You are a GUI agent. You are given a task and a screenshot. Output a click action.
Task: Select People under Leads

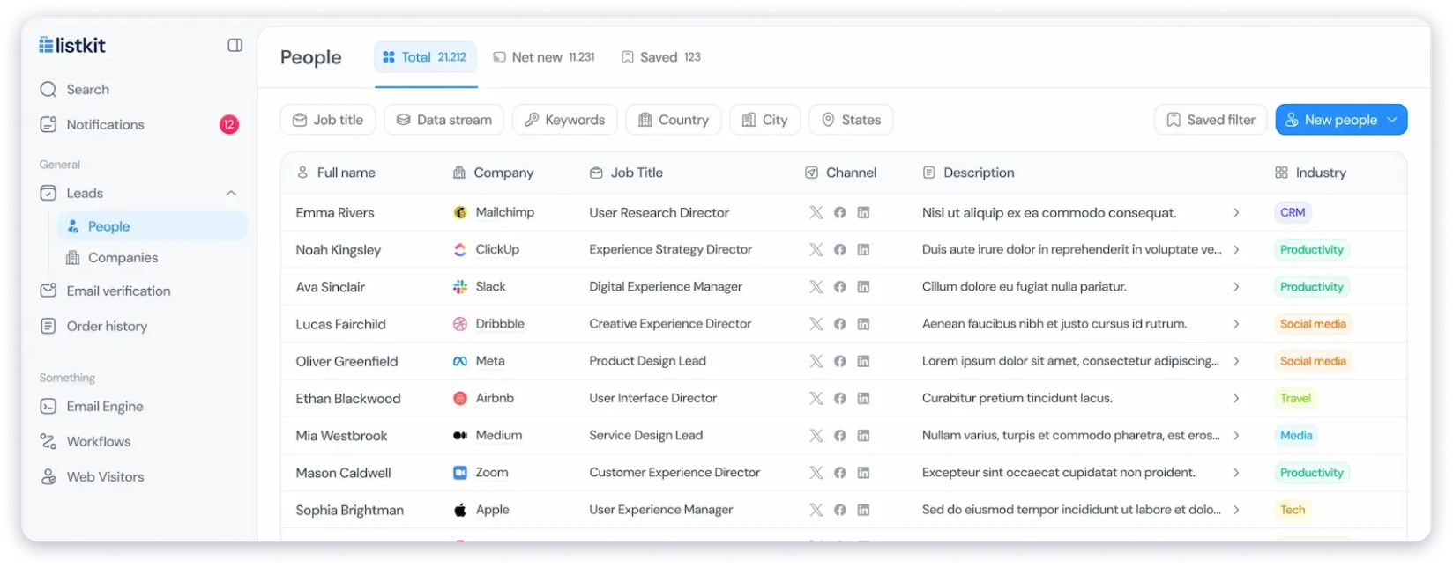coord(153,226)
